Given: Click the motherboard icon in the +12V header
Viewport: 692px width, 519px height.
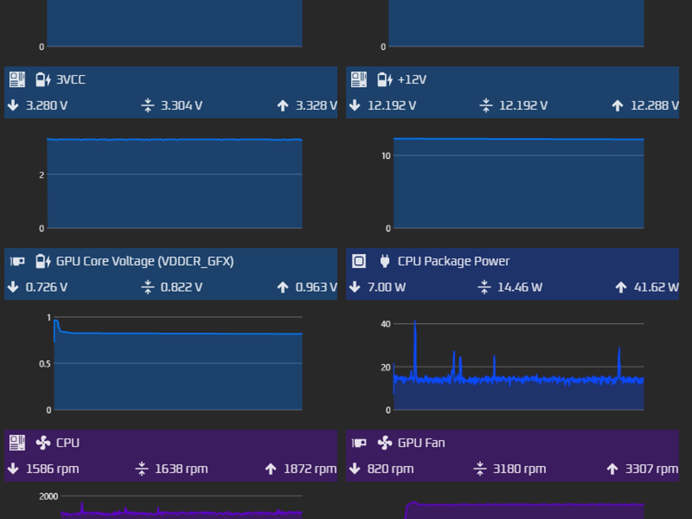Looking at the screenshot, I should 359,79.
